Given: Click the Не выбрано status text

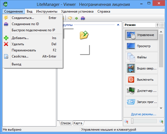Looking at the screenshot, I should pyautogui.click(x=12, y=130).
